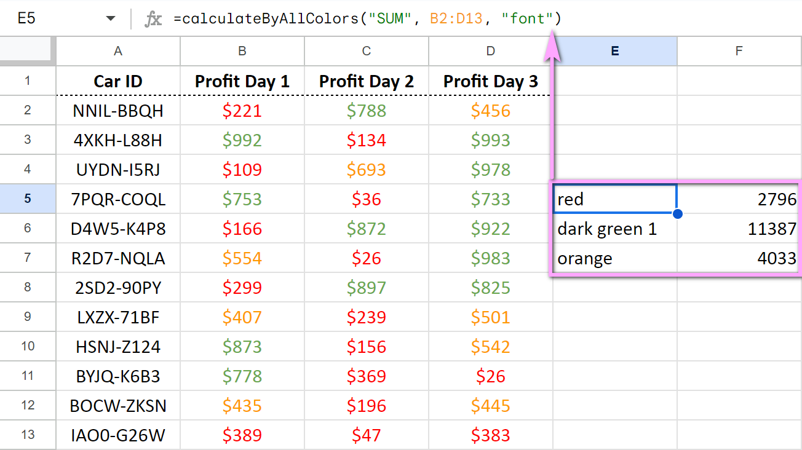Viewport: 802px width, 450px height.
Task: Select column header B
Action: coord(242,51)
